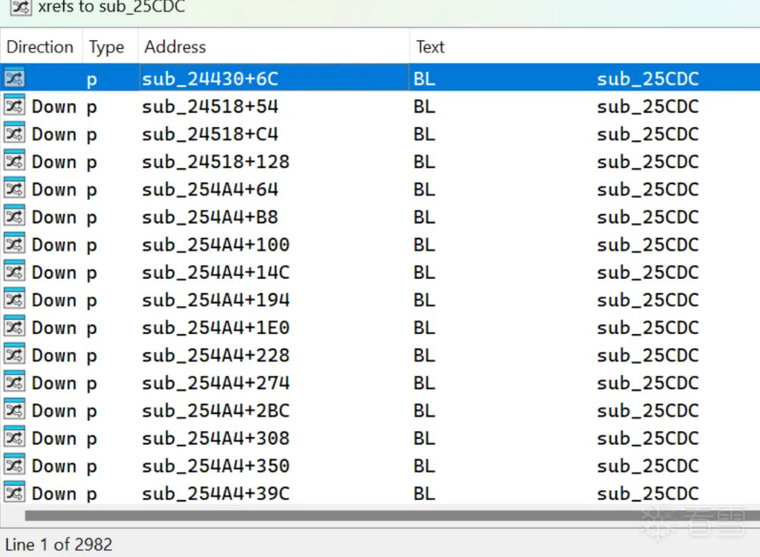Screen dimensions: 760x557
Task: Click the xref icon beside sub_24518+54
Action: (x=15, y=106)
